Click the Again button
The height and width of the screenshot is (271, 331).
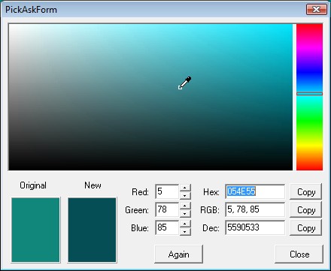[178, 254]
